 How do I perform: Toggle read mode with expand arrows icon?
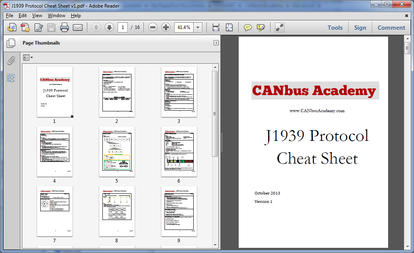pos(280,27)
